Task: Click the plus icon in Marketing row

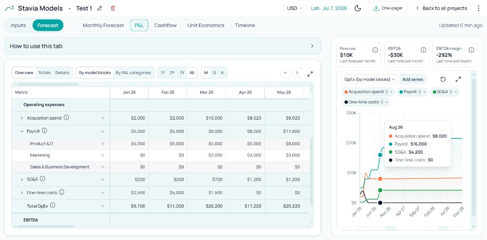Action: (103, 155)
